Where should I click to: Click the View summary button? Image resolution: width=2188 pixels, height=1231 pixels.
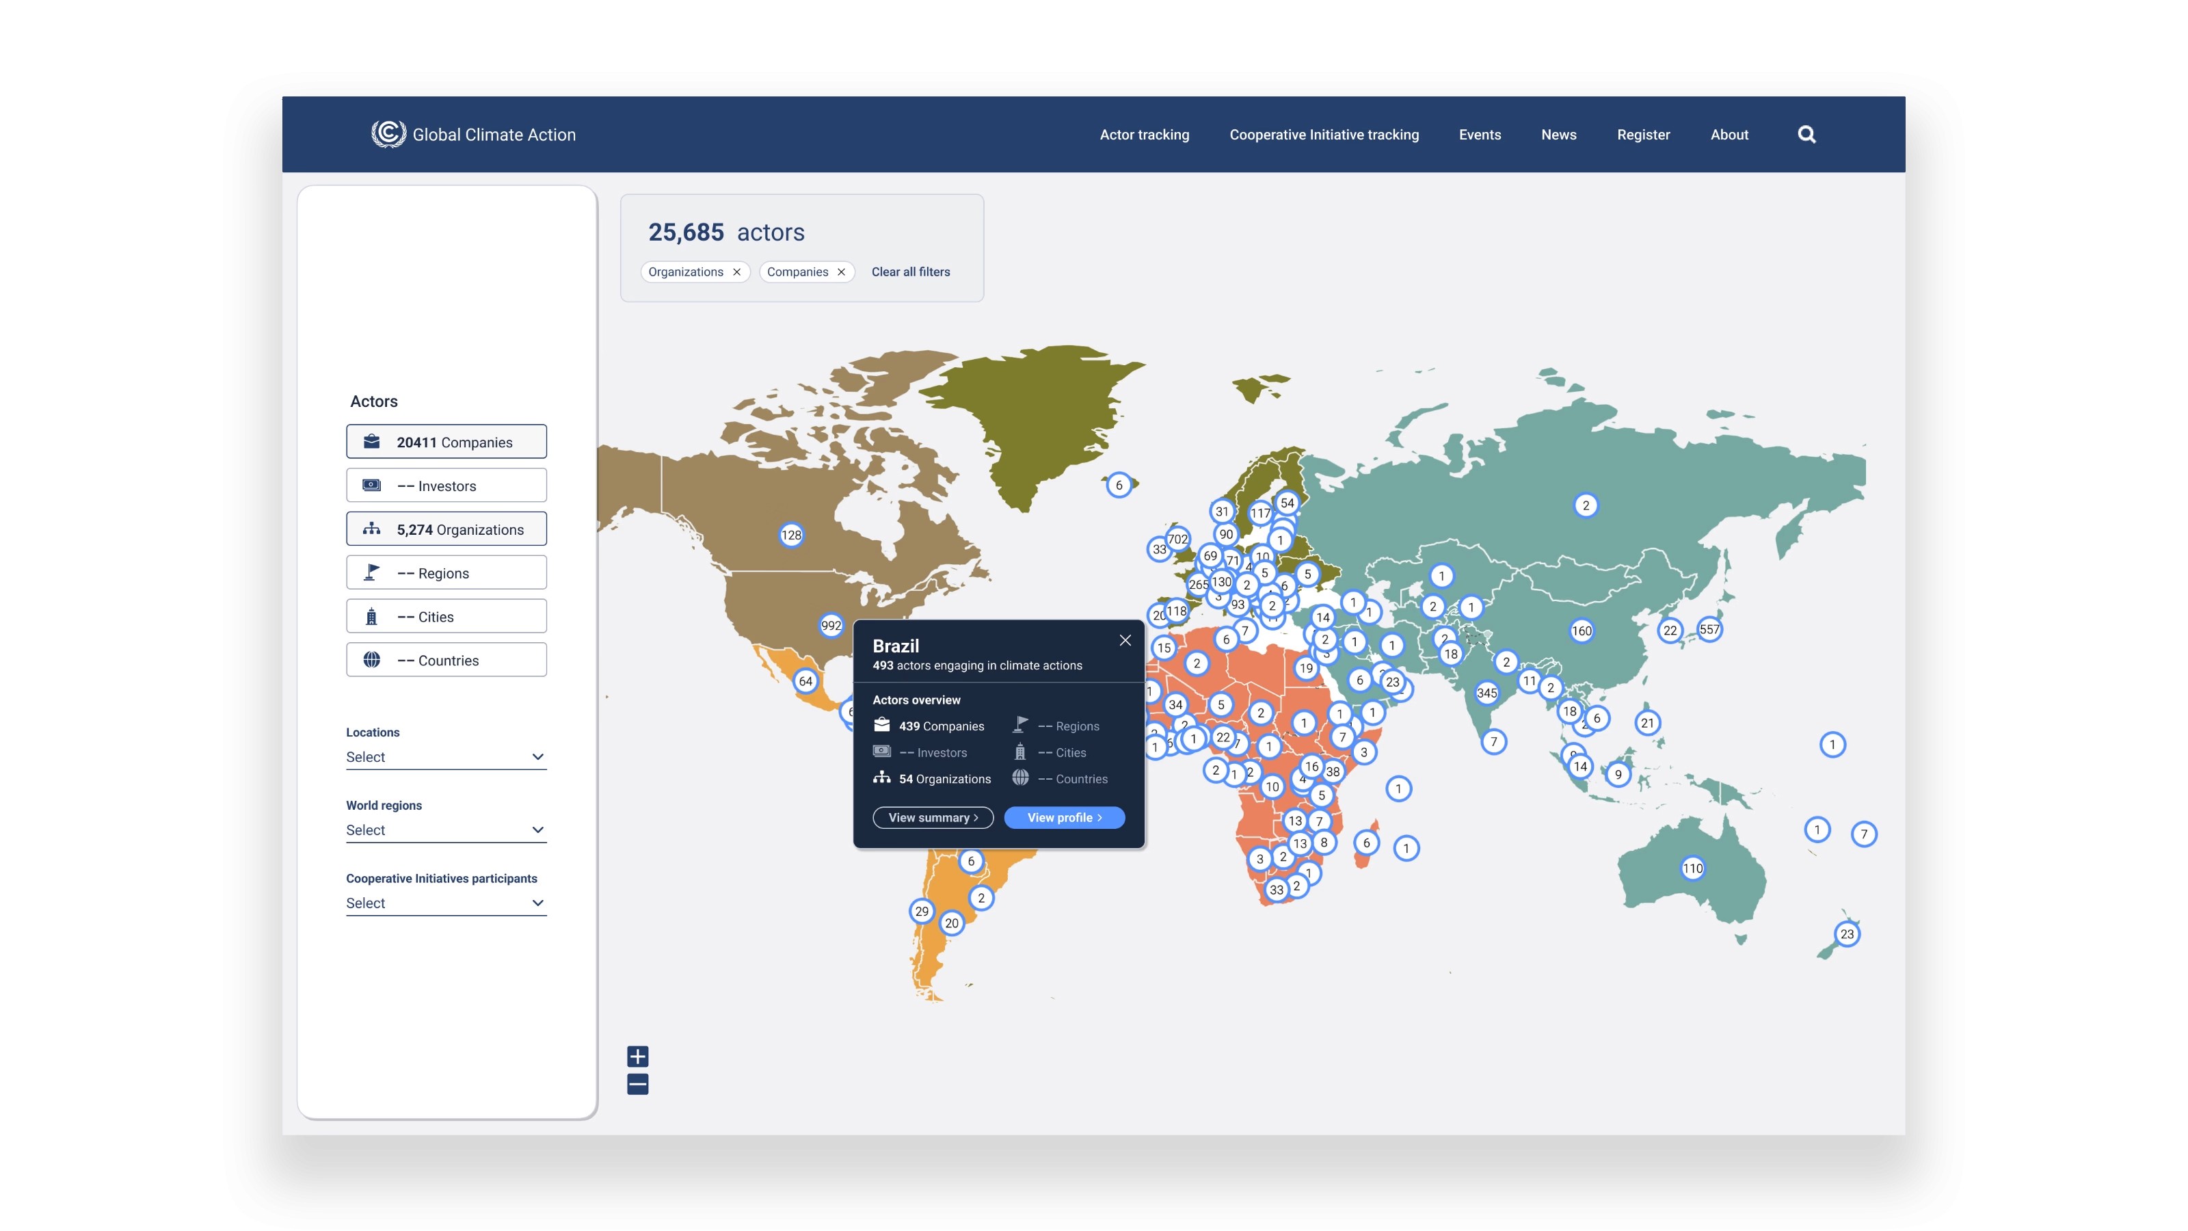click(x=933, y=817)
